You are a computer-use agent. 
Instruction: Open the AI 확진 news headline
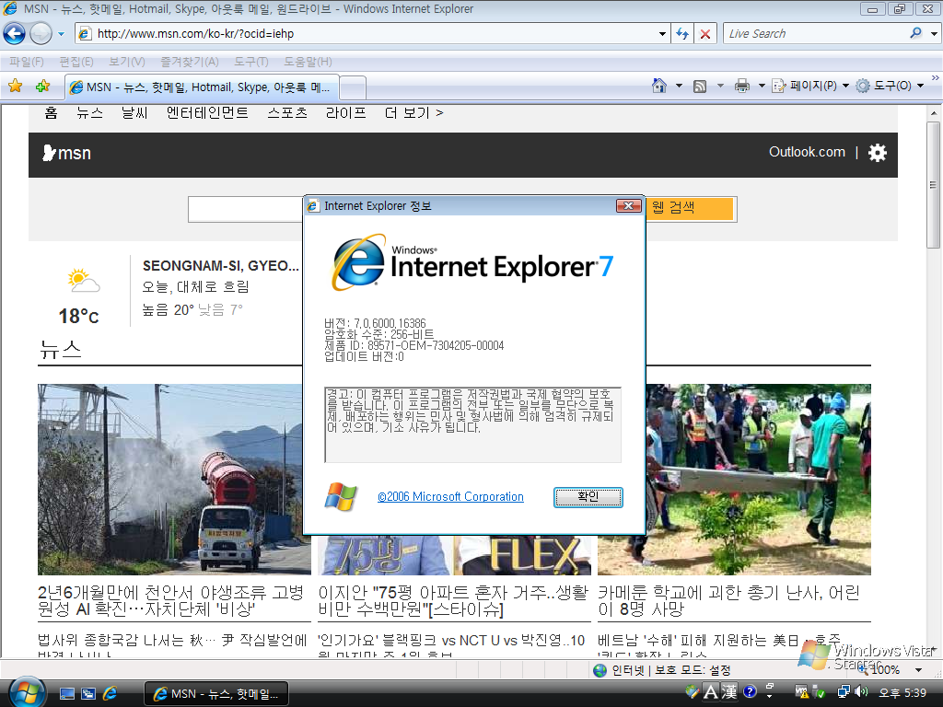tap(170, 600)
